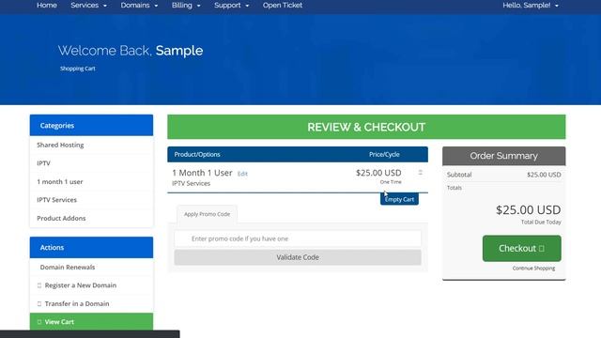This screenshot has height=338, width=601.
Task: Click the IPTV Services item description
Action: (192, 184)
